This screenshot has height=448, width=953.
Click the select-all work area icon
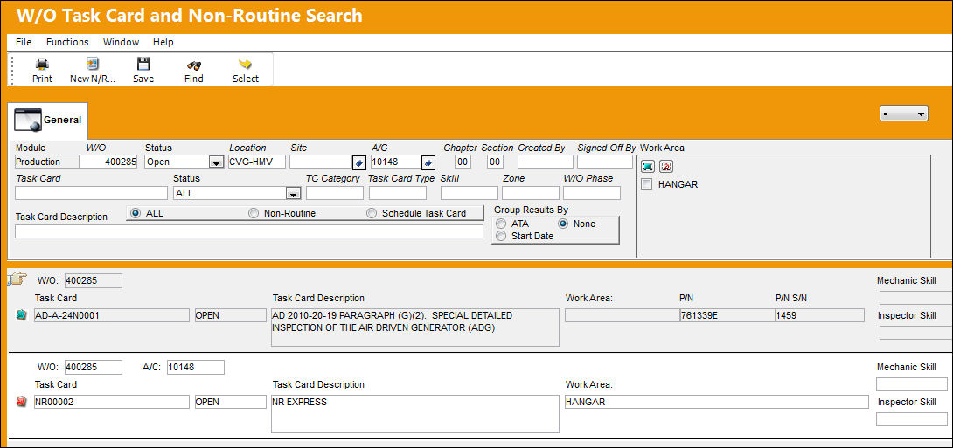tap(648, 166)
